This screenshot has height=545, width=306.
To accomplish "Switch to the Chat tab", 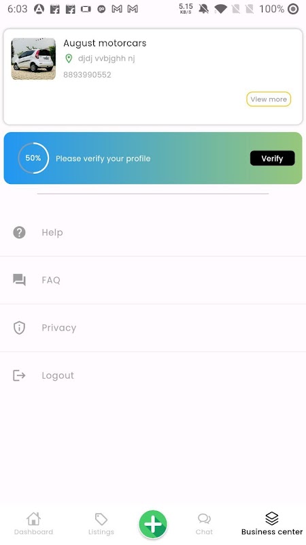I will (204, 524).
